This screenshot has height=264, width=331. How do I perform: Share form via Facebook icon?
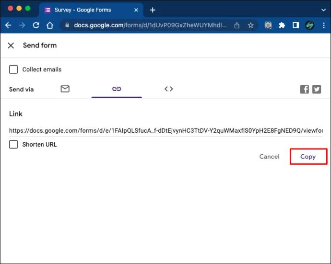(305, 89)
